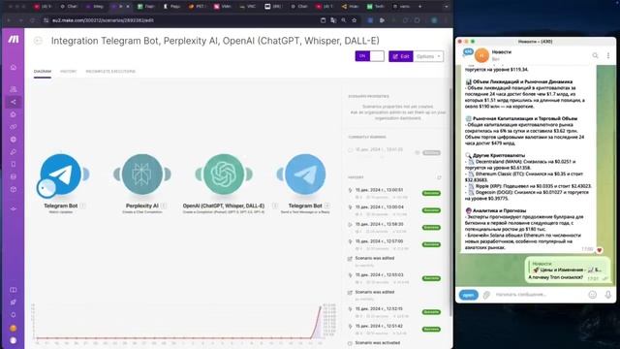This screenshot has height=349, width=620.
Task: Open the notifications bell in Make sidebar
Action: pos(14,315)
